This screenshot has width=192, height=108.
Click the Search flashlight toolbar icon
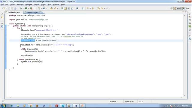tap(55, 8)
